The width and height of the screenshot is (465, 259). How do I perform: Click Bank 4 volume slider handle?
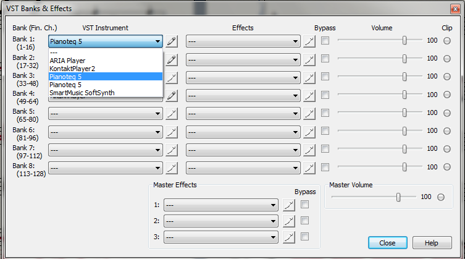pyautogui.click(x=404, y=95)
